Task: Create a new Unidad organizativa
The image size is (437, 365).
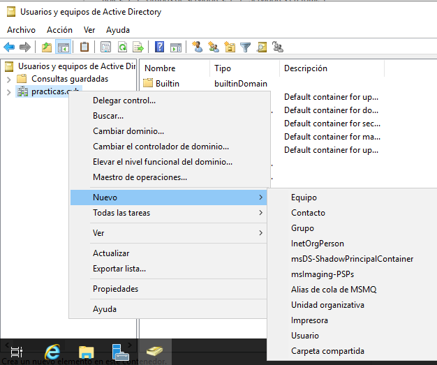Action: pos(353,304)
